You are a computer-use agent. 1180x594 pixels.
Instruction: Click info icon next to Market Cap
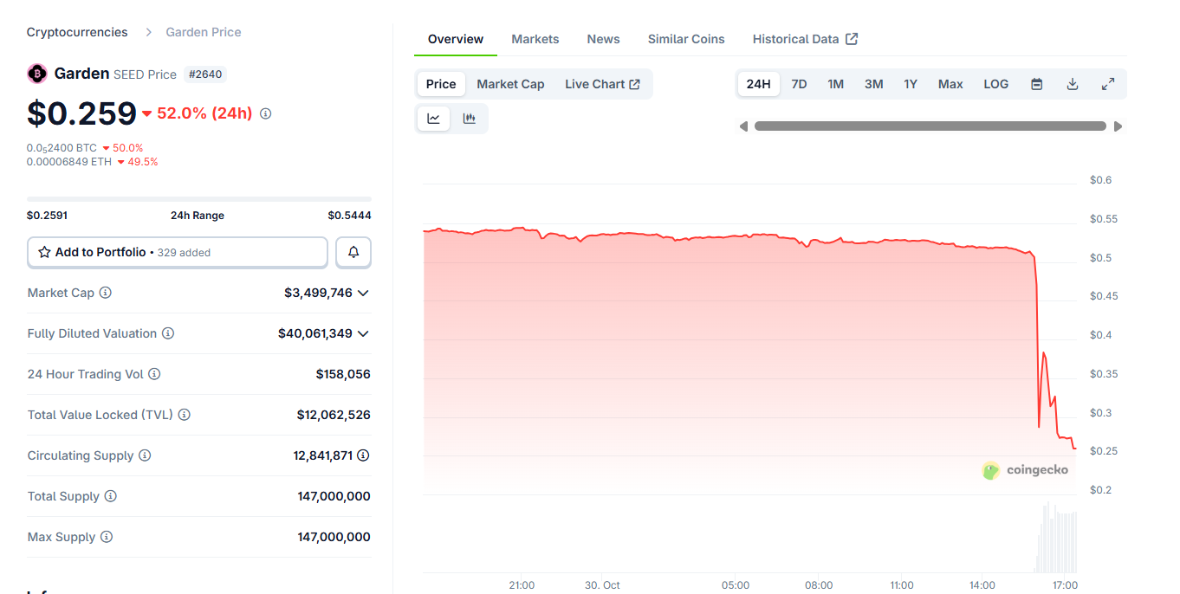tap(106, 293)
